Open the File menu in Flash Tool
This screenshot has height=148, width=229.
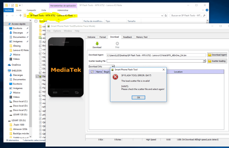[x=49, y=31]
